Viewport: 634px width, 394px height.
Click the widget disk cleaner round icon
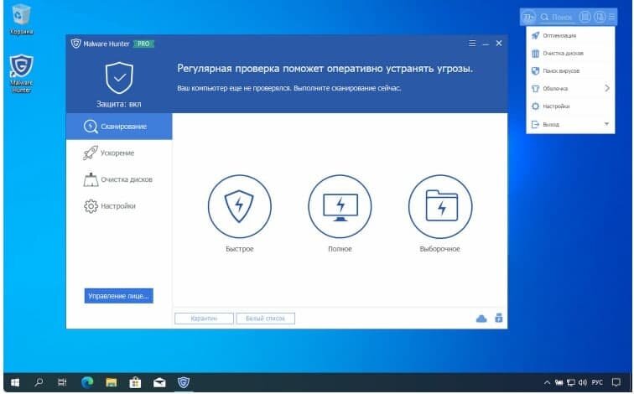click(585, 17)
